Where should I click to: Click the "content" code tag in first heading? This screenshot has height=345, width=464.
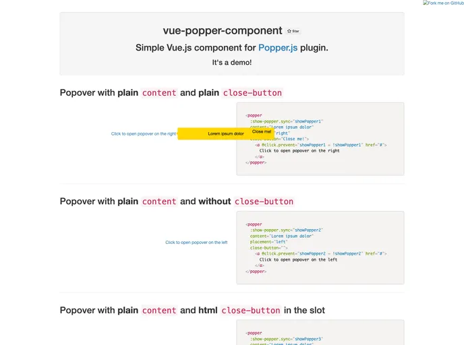coord(159,93)
